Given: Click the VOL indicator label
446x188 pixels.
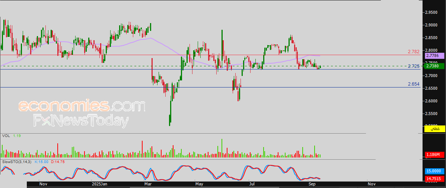Looking at the screenshot, I should 6,136.
